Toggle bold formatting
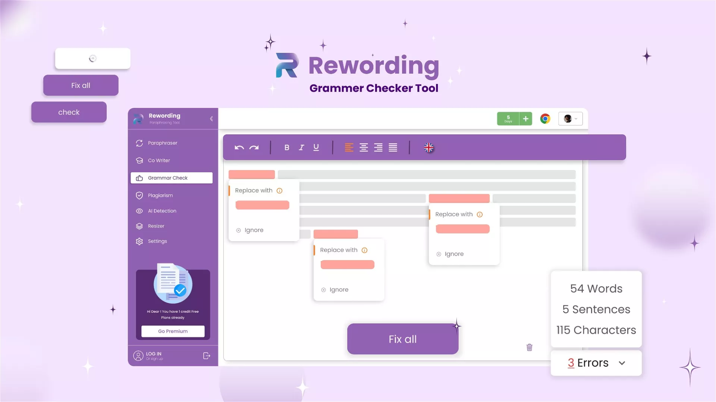The width and height of the screenshot is (716, 402). 286,148
